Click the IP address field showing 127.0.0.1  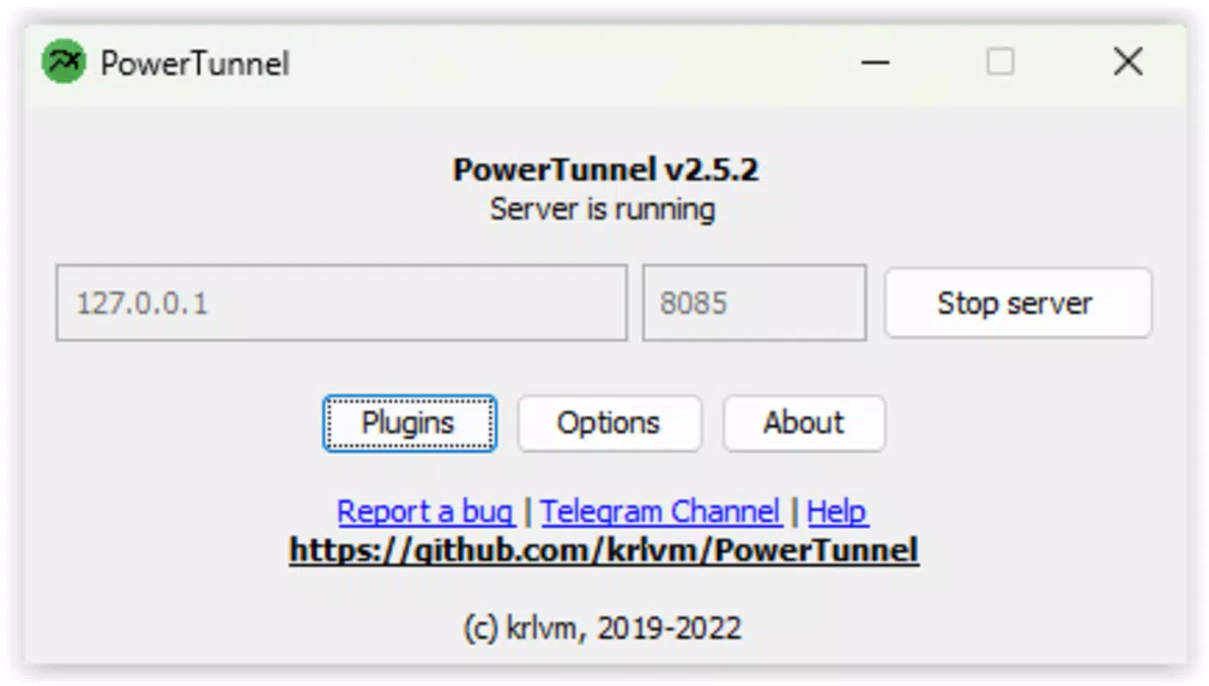(342, 303)
